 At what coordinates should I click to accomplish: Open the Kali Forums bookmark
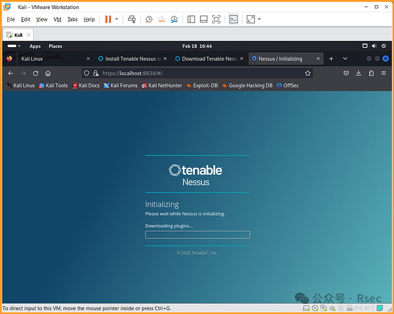pos(120,86)
